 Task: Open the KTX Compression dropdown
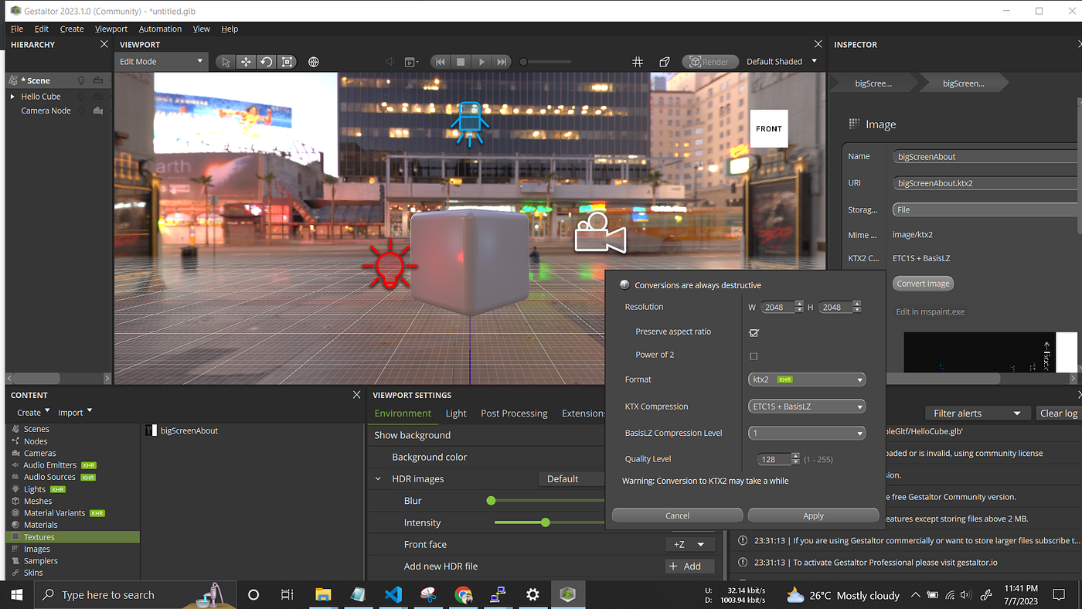click(807, 407)
